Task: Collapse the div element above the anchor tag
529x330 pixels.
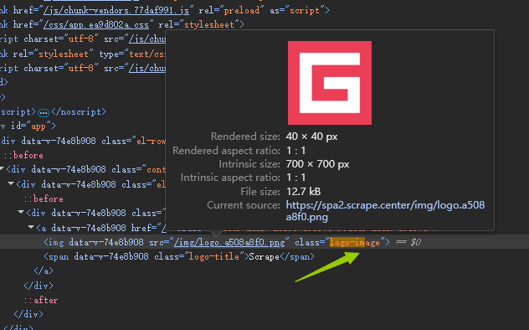Action: (x=21, y=212)
